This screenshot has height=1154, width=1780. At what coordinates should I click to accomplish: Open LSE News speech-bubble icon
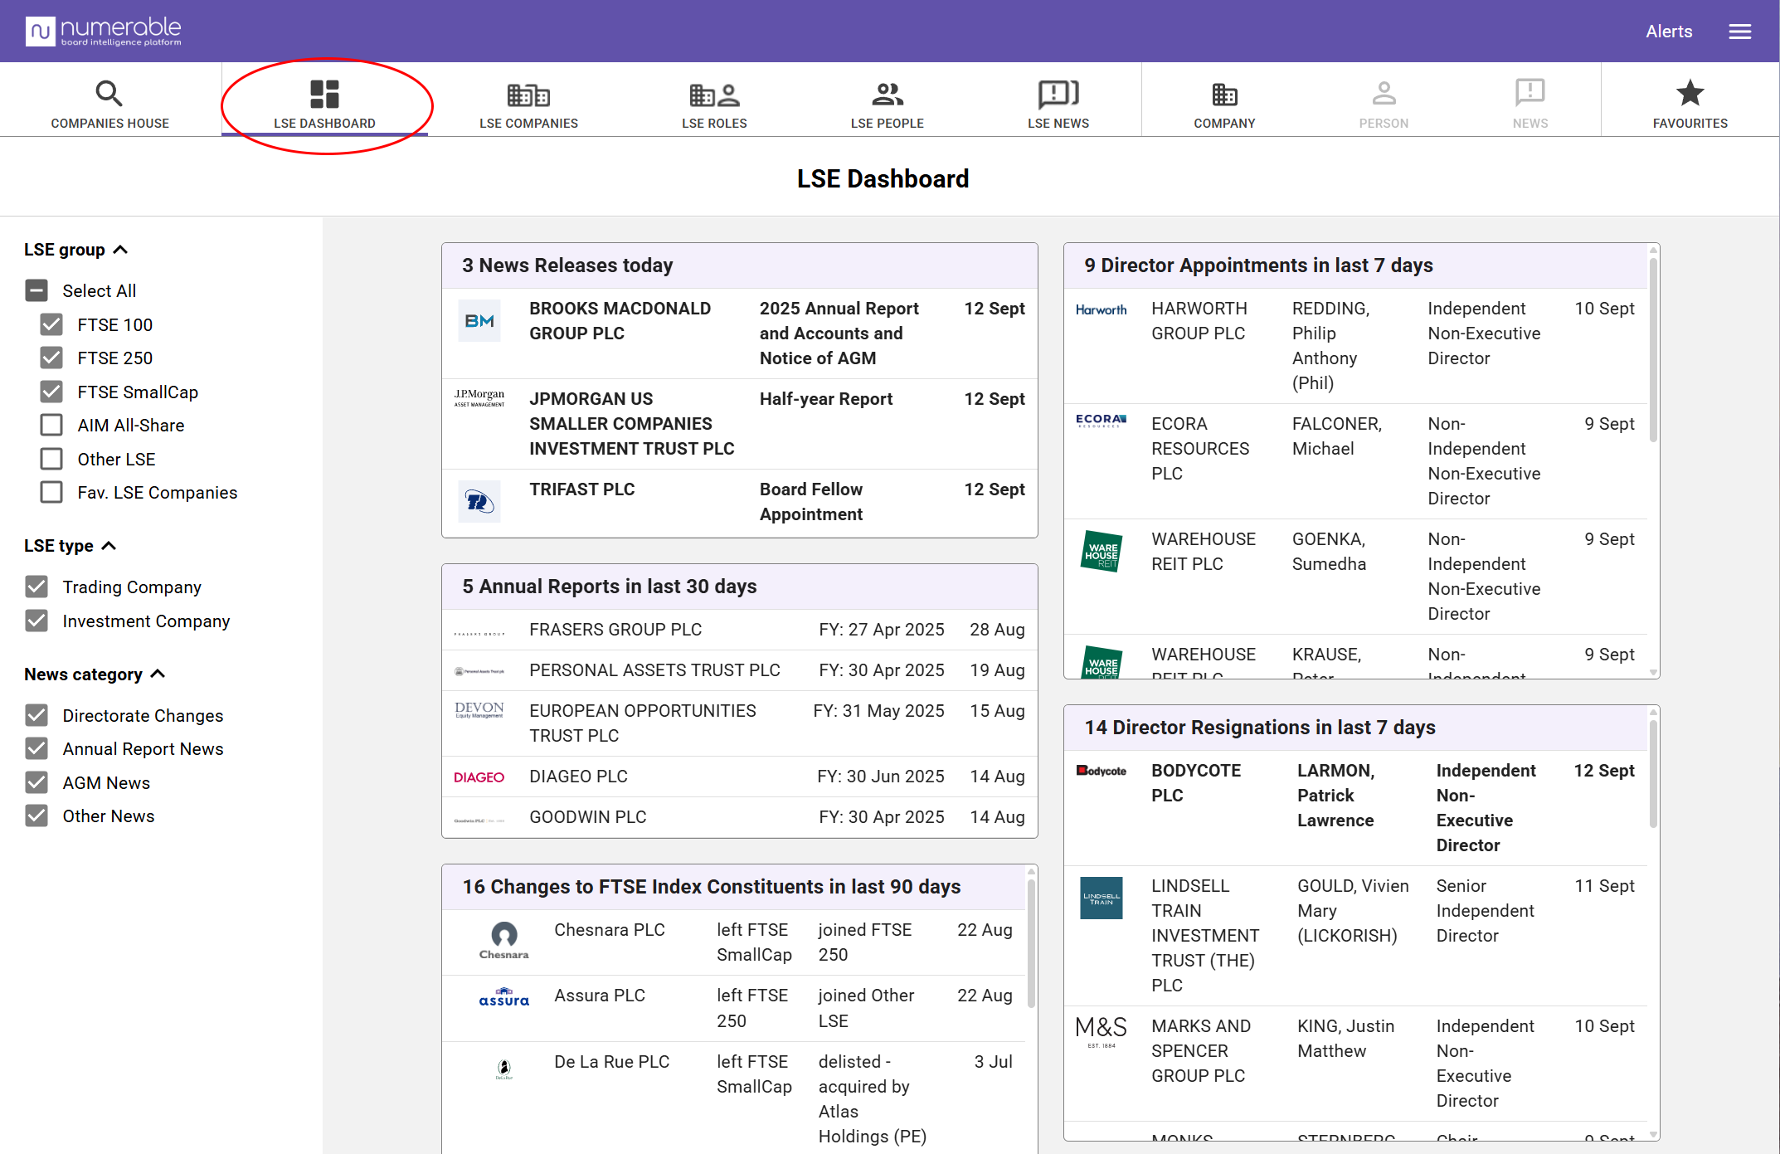[1058, 95]
